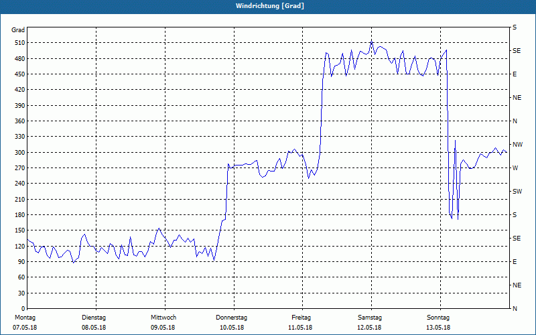536x335 pixels.
Task: Select the 13.05.18 date label
Action: coord(438,328)
